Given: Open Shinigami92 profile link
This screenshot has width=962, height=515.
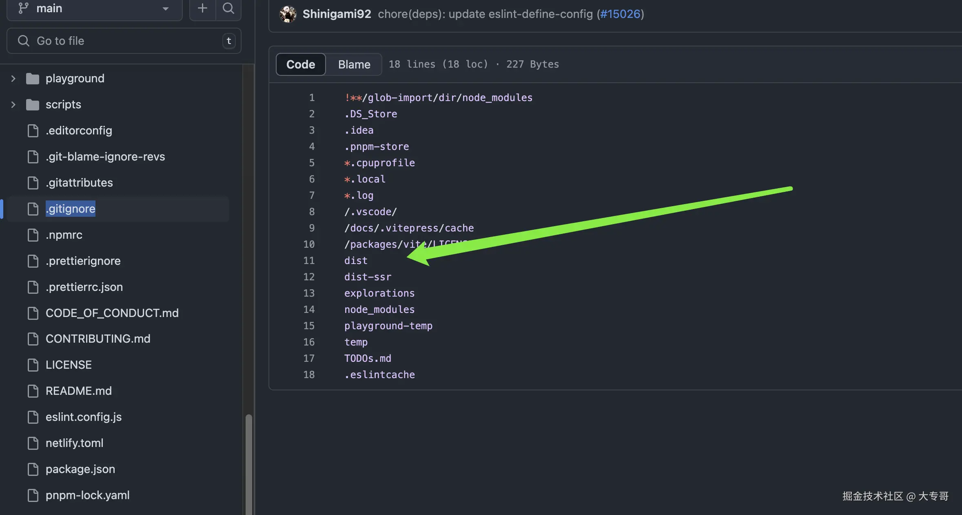Looking at the screenshot, I should pos(337,14).
